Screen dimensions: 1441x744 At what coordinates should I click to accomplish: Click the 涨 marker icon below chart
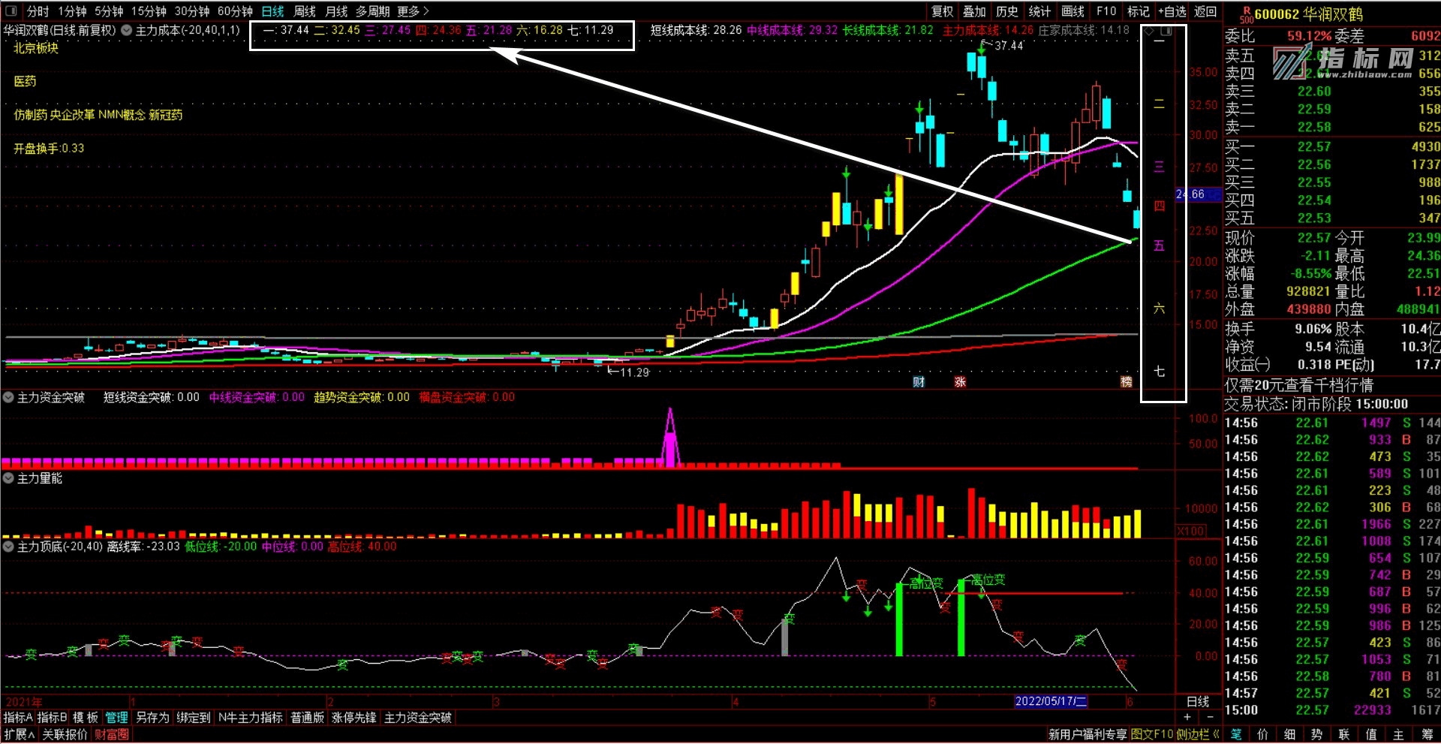pyautogui.click(x=960, y=382)
